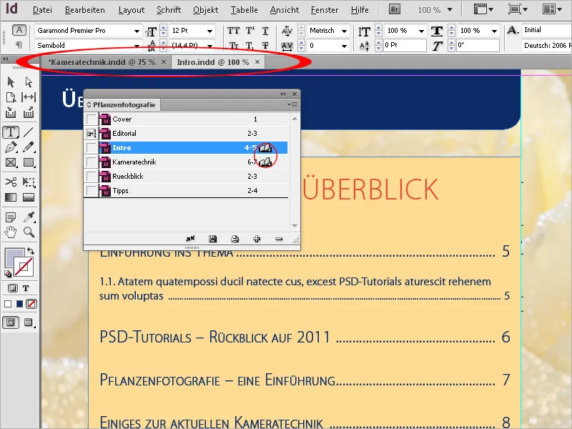Open the kerning Metrisch dropdown
Viewport: 572px width, 429px height.
click(344, 31)
